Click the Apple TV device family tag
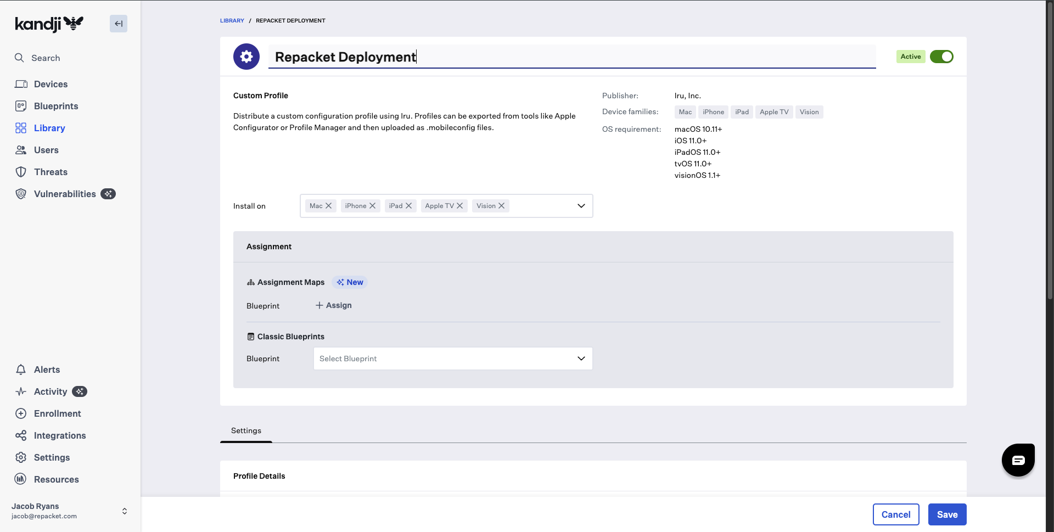1054x532 pixels. coord(774,112)
